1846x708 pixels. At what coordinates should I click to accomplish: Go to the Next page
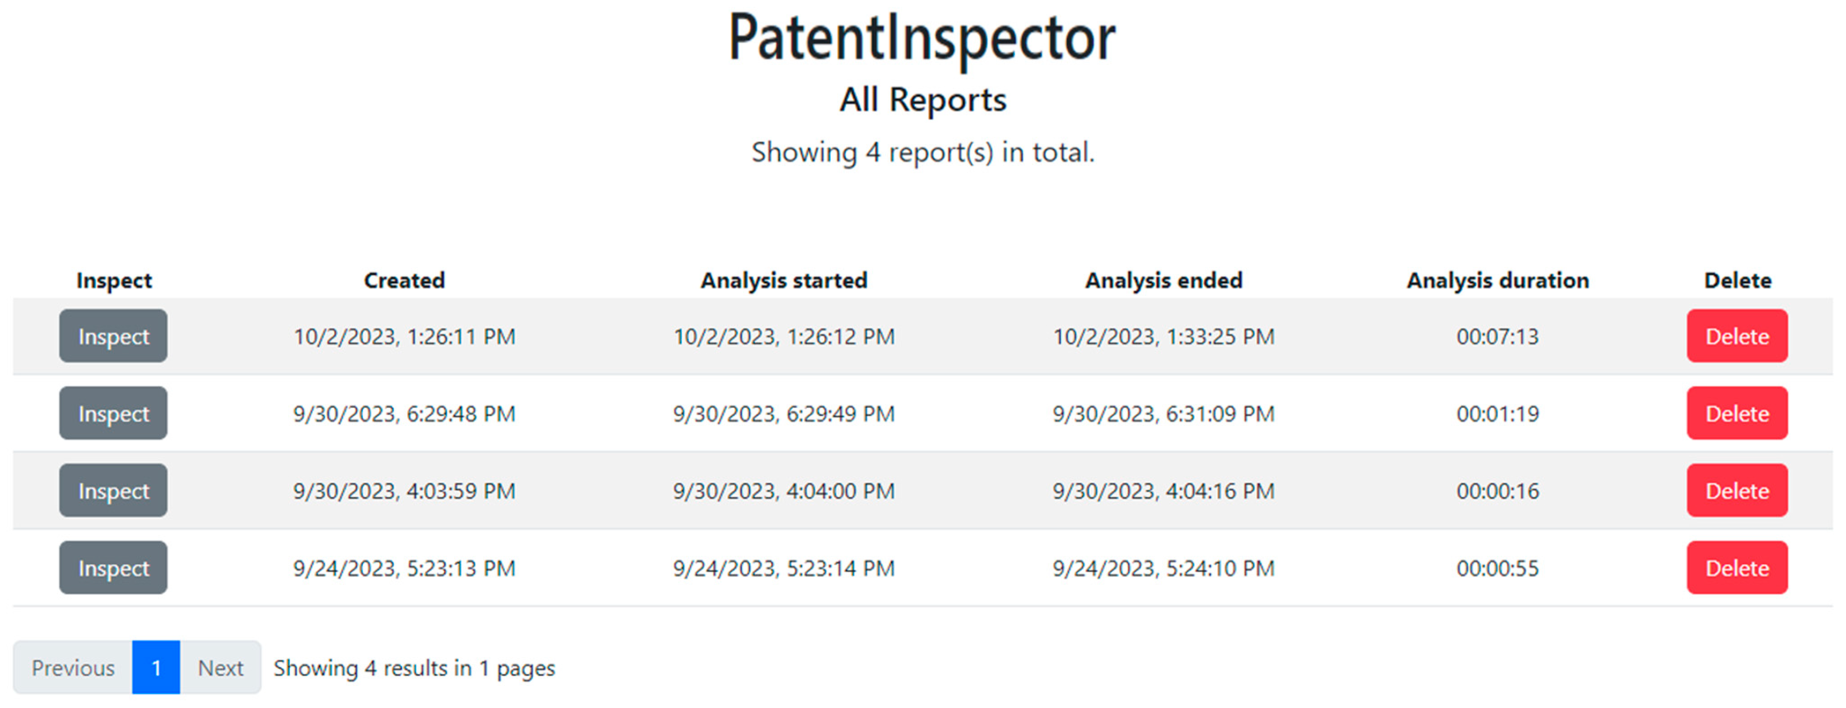click(x=221, y=667)
